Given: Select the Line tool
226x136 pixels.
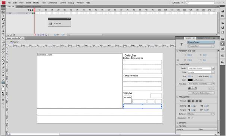Looking at the screenshot, I should pyautogui.click(x=3, y=38).
